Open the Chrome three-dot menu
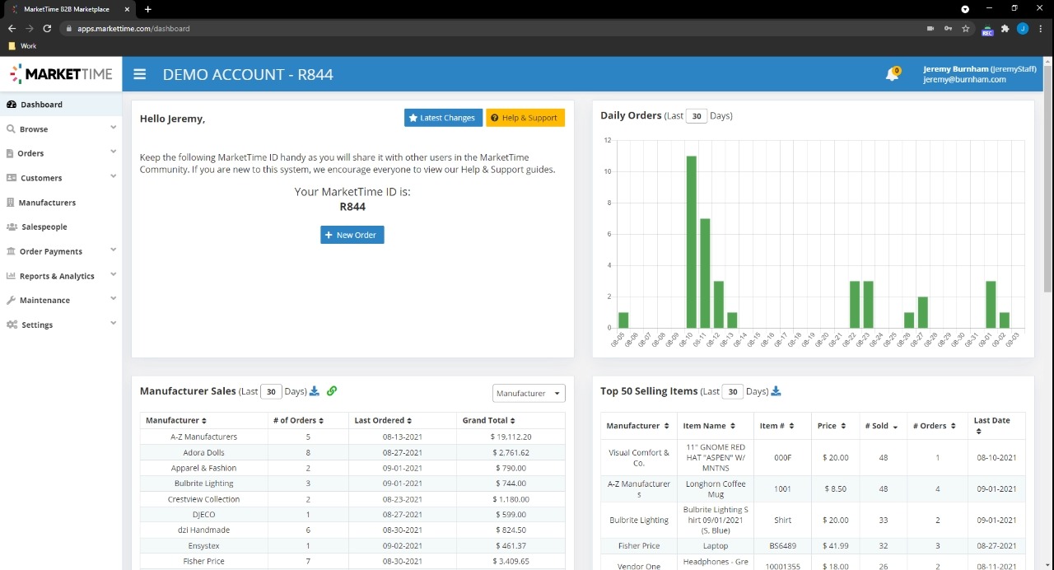 1041,28
